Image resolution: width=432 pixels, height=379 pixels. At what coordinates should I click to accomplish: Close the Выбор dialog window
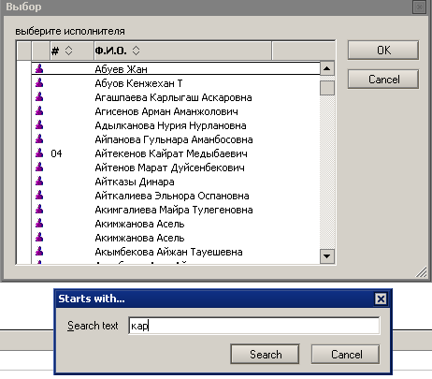(x=419, y=7)
